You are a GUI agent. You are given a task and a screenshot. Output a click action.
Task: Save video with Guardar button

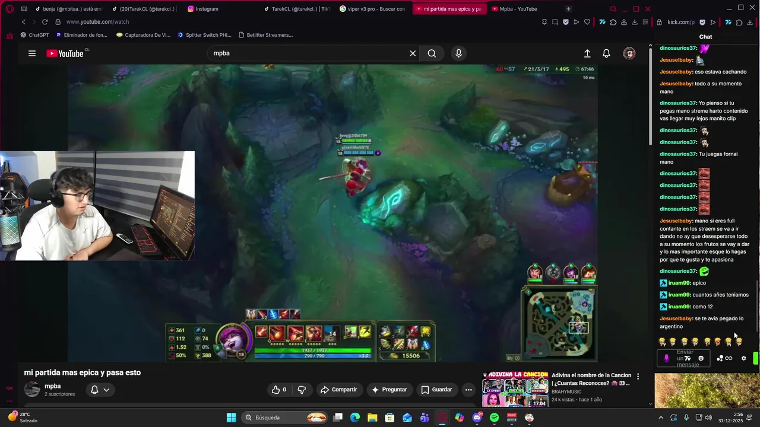(x=436, y=390)
